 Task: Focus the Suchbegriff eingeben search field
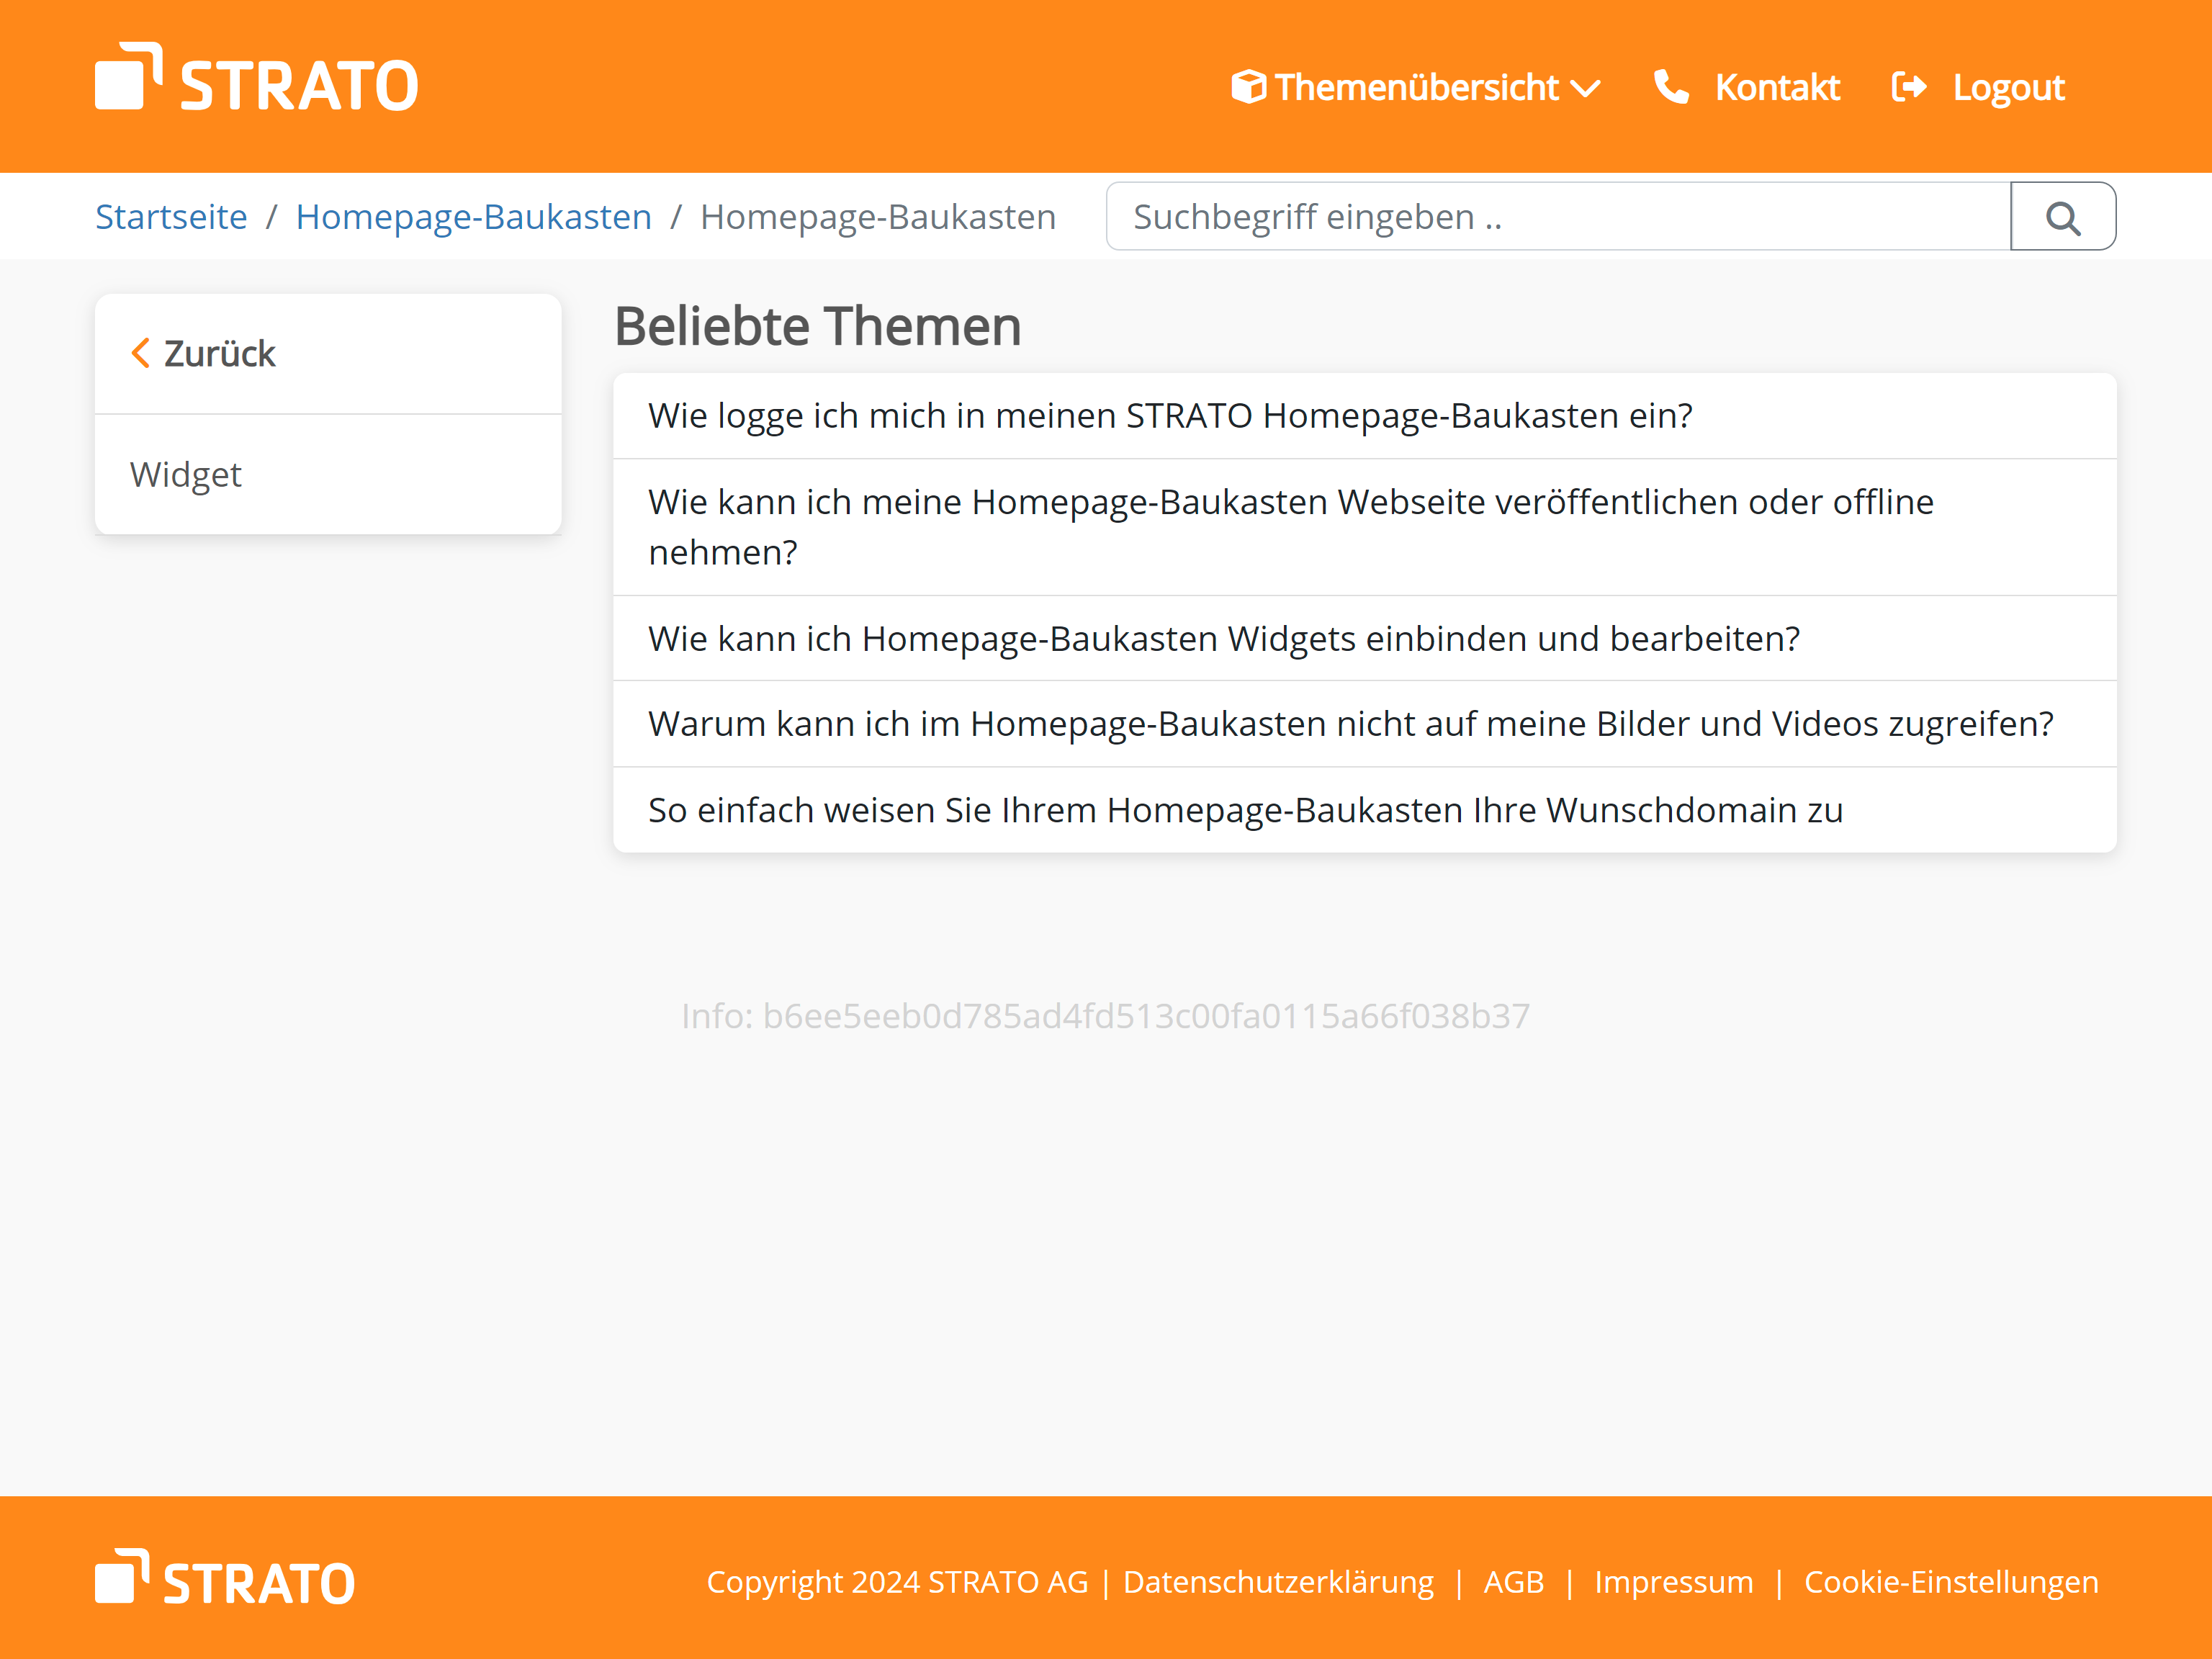click(1558, 216)
